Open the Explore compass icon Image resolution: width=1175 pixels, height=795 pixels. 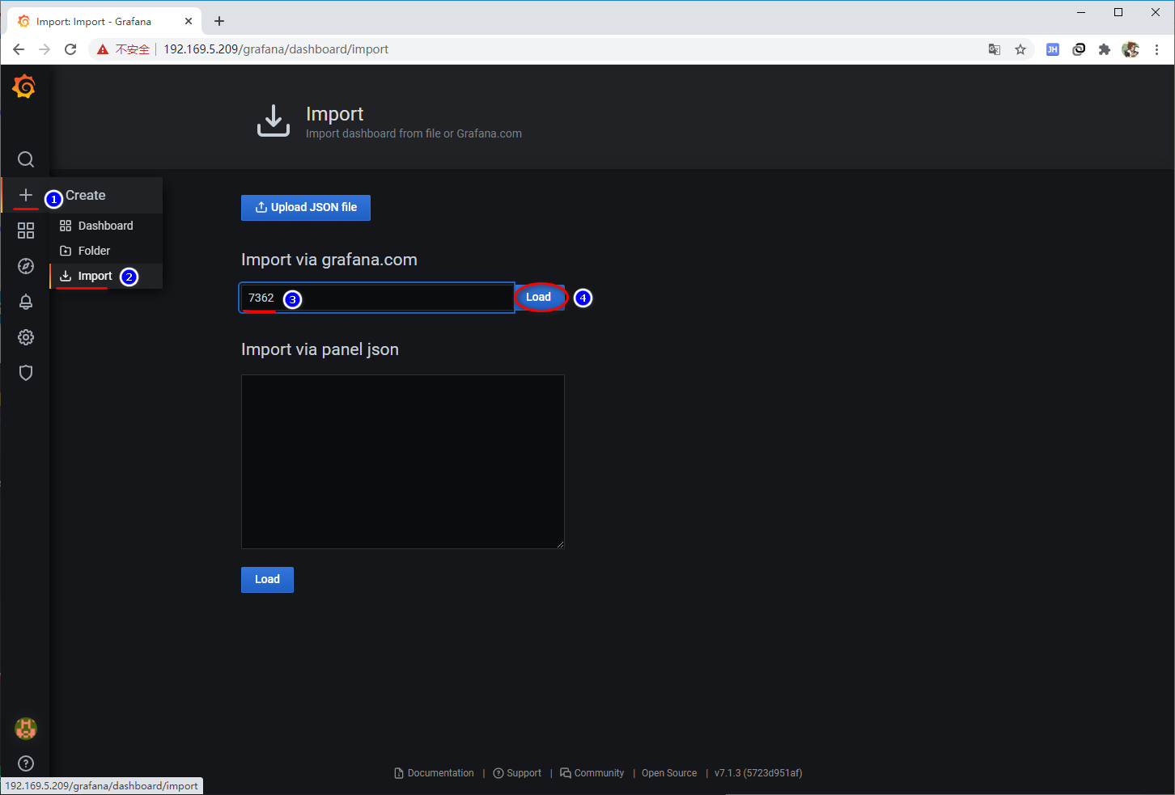click(26, 266)
